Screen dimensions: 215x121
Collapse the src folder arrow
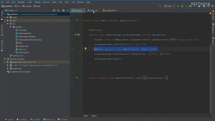tap(8, 24)
